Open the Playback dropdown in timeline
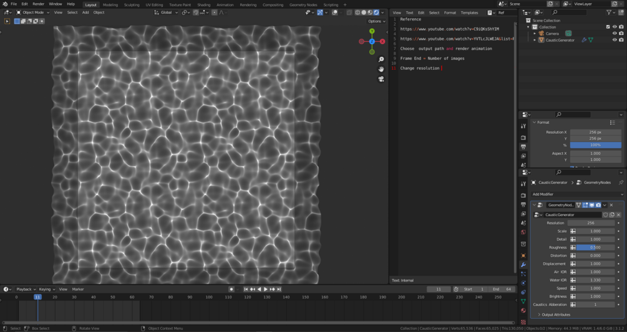Image resolution: width=627 pixels, height=332 pixels. point(26,289)
